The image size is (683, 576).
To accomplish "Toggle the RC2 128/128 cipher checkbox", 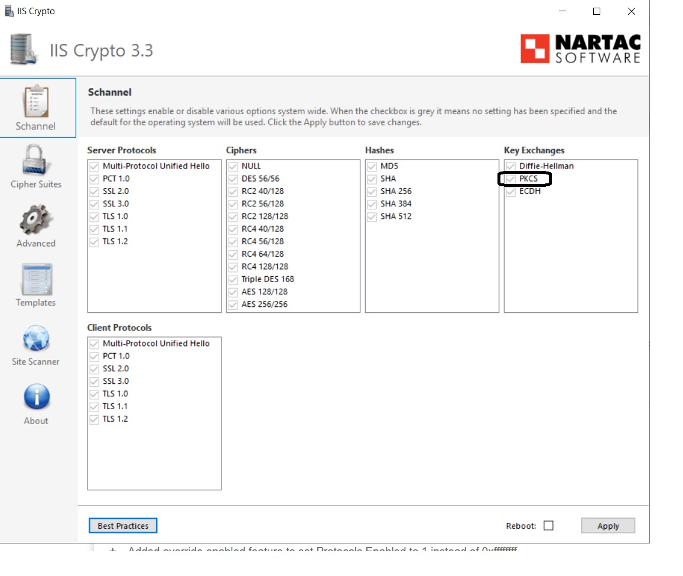I will [233, 217].
